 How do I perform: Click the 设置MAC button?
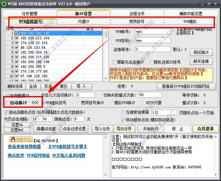(17, 130)
